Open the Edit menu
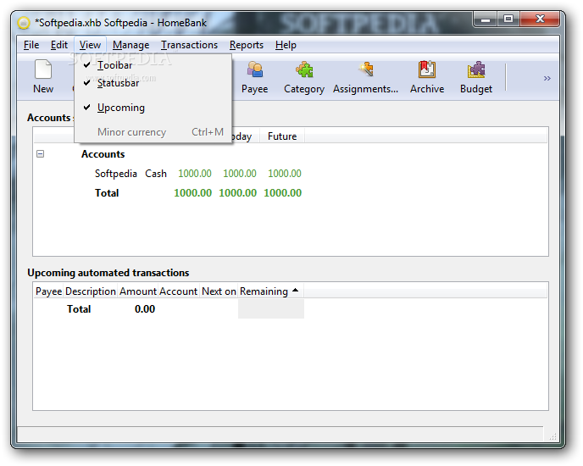Image resolution: width=583 pixels, height=466 pixels. click(x=59, y=45)
